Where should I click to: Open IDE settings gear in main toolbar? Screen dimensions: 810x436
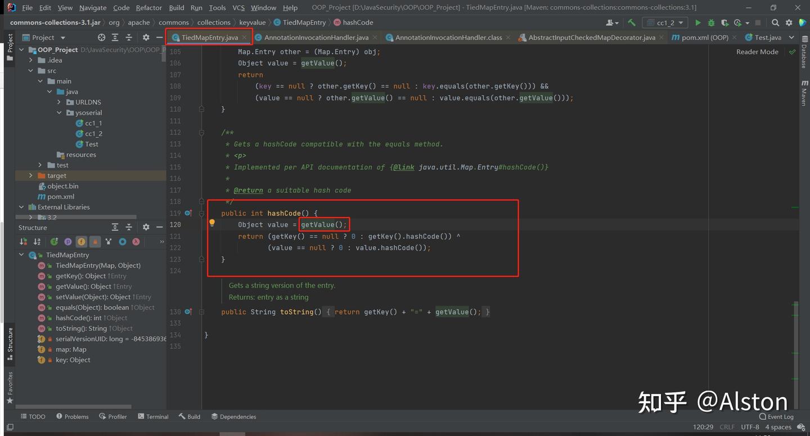789,22
